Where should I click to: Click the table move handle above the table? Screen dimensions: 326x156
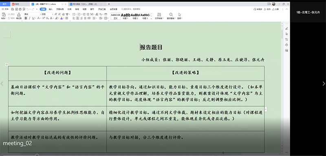(x=7, y=65)
